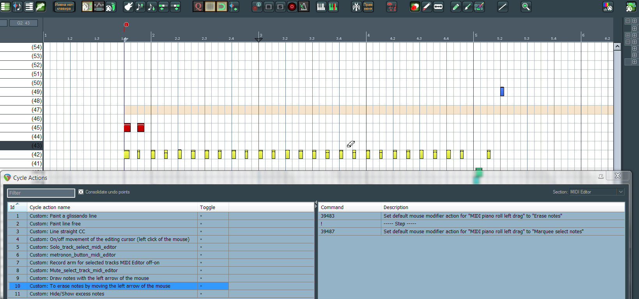Select the straight line tool icon
Image resolution: width=639 pixels, height=299 pixels.
coord(503,7)
